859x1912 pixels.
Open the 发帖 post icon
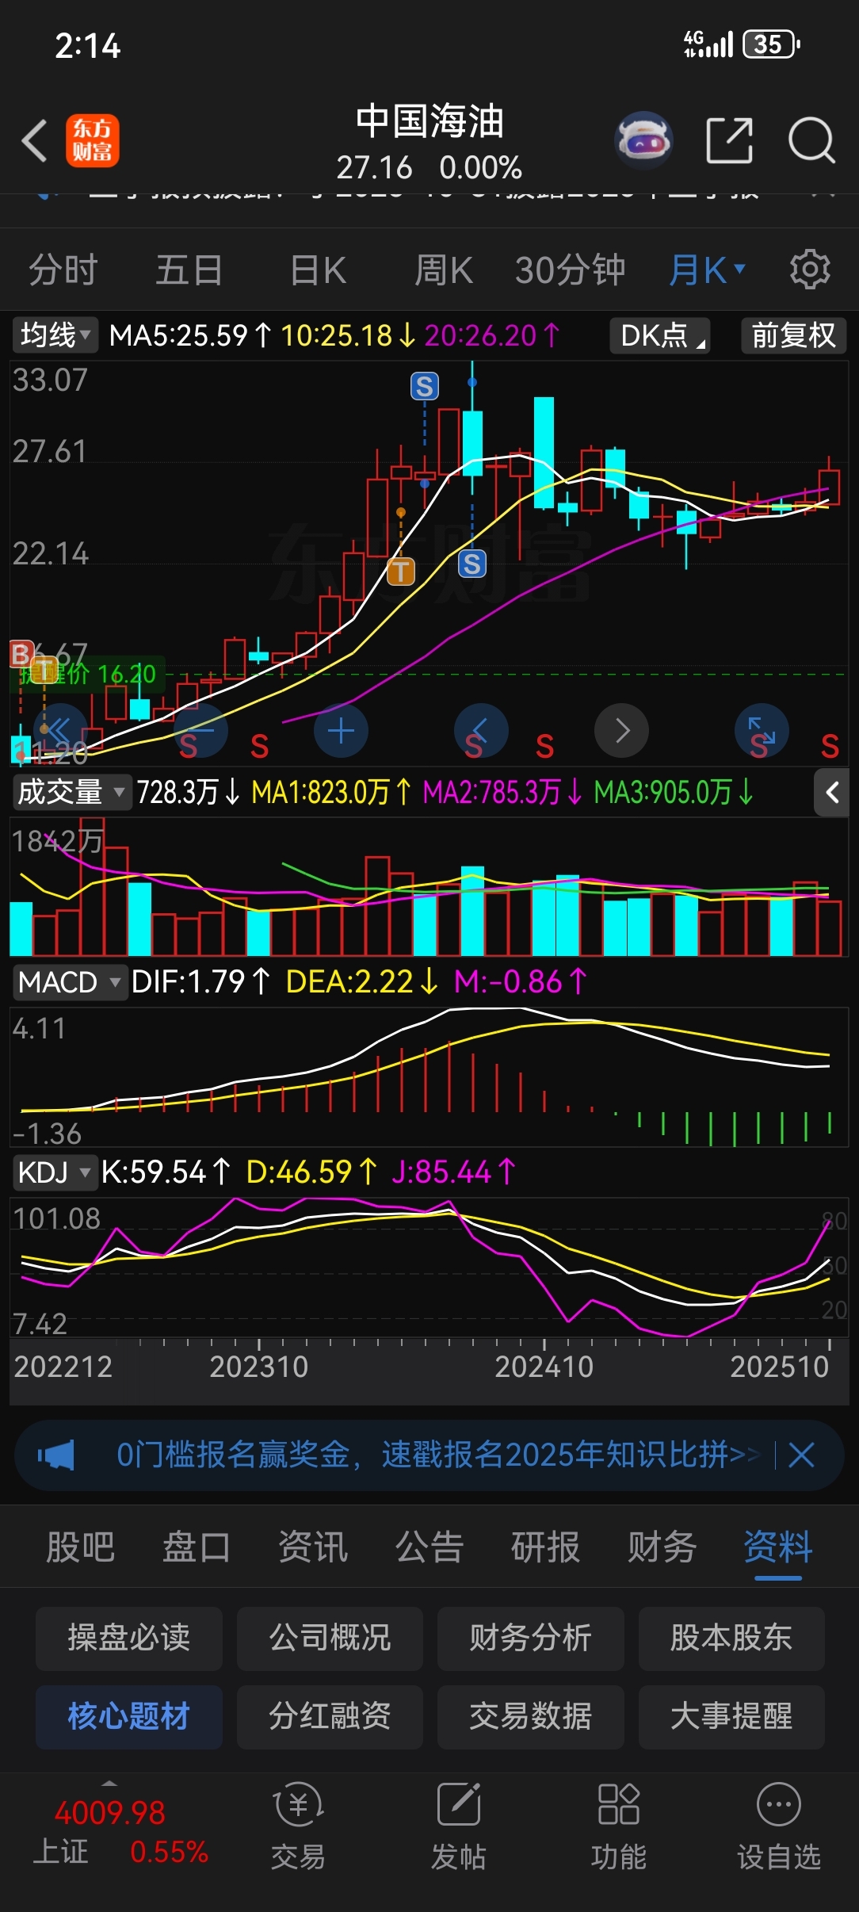tap(459, 1826)
